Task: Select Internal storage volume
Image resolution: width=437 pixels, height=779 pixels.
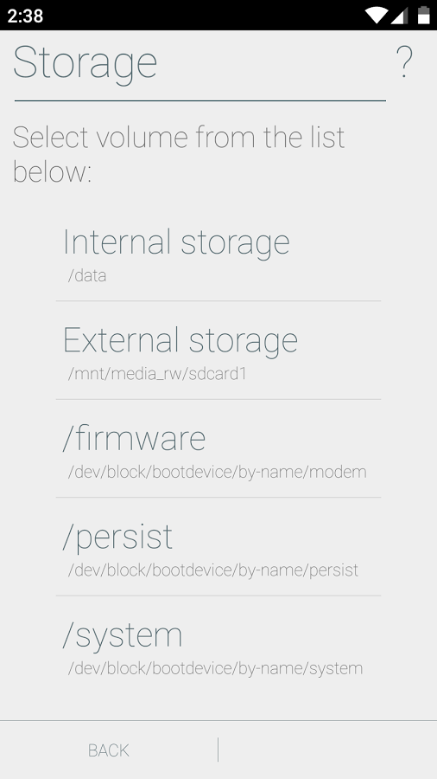Action: [x=218, y=252]
